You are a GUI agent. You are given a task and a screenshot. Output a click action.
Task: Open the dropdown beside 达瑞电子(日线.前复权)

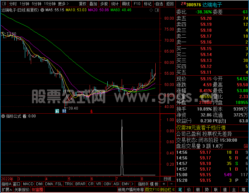tap(42, 10)
